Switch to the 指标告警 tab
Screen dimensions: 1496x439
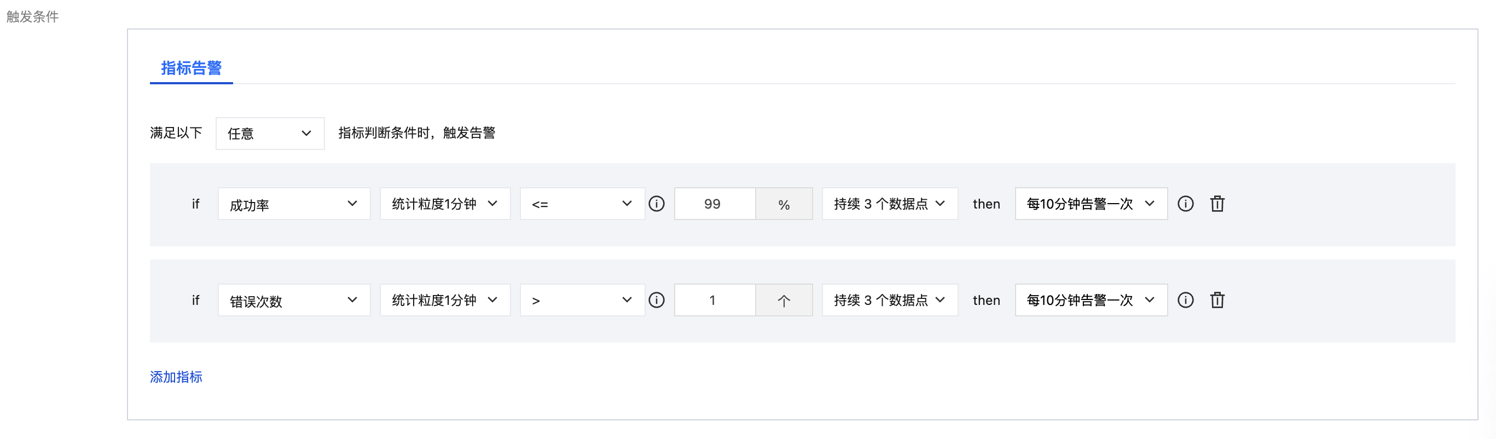[191, 68]
